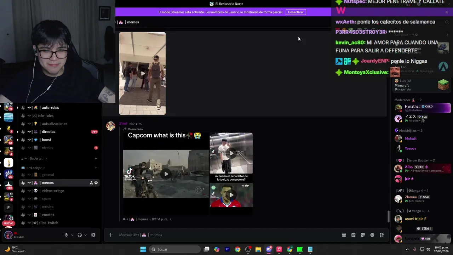Open the info-roles channel

pyautogui.click(x=59, y=115)
